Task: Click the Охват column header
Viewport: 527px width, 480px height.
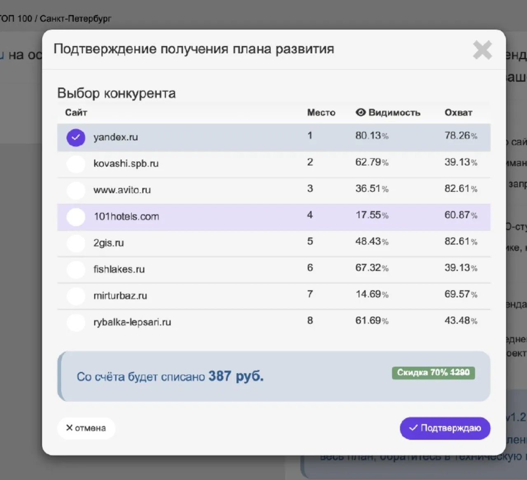Action: point(458,112)
